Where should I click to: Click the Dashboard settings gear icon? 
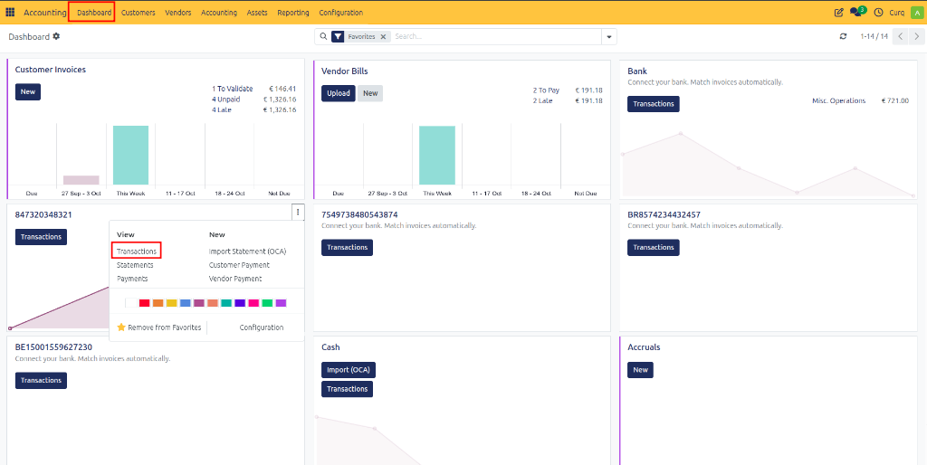[56, 36]
